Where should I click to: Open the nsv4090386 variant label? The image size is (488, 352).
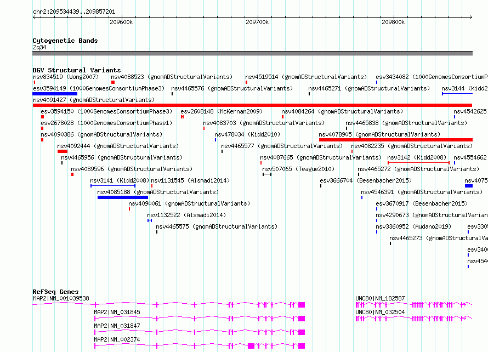click(x=101, y=134)
